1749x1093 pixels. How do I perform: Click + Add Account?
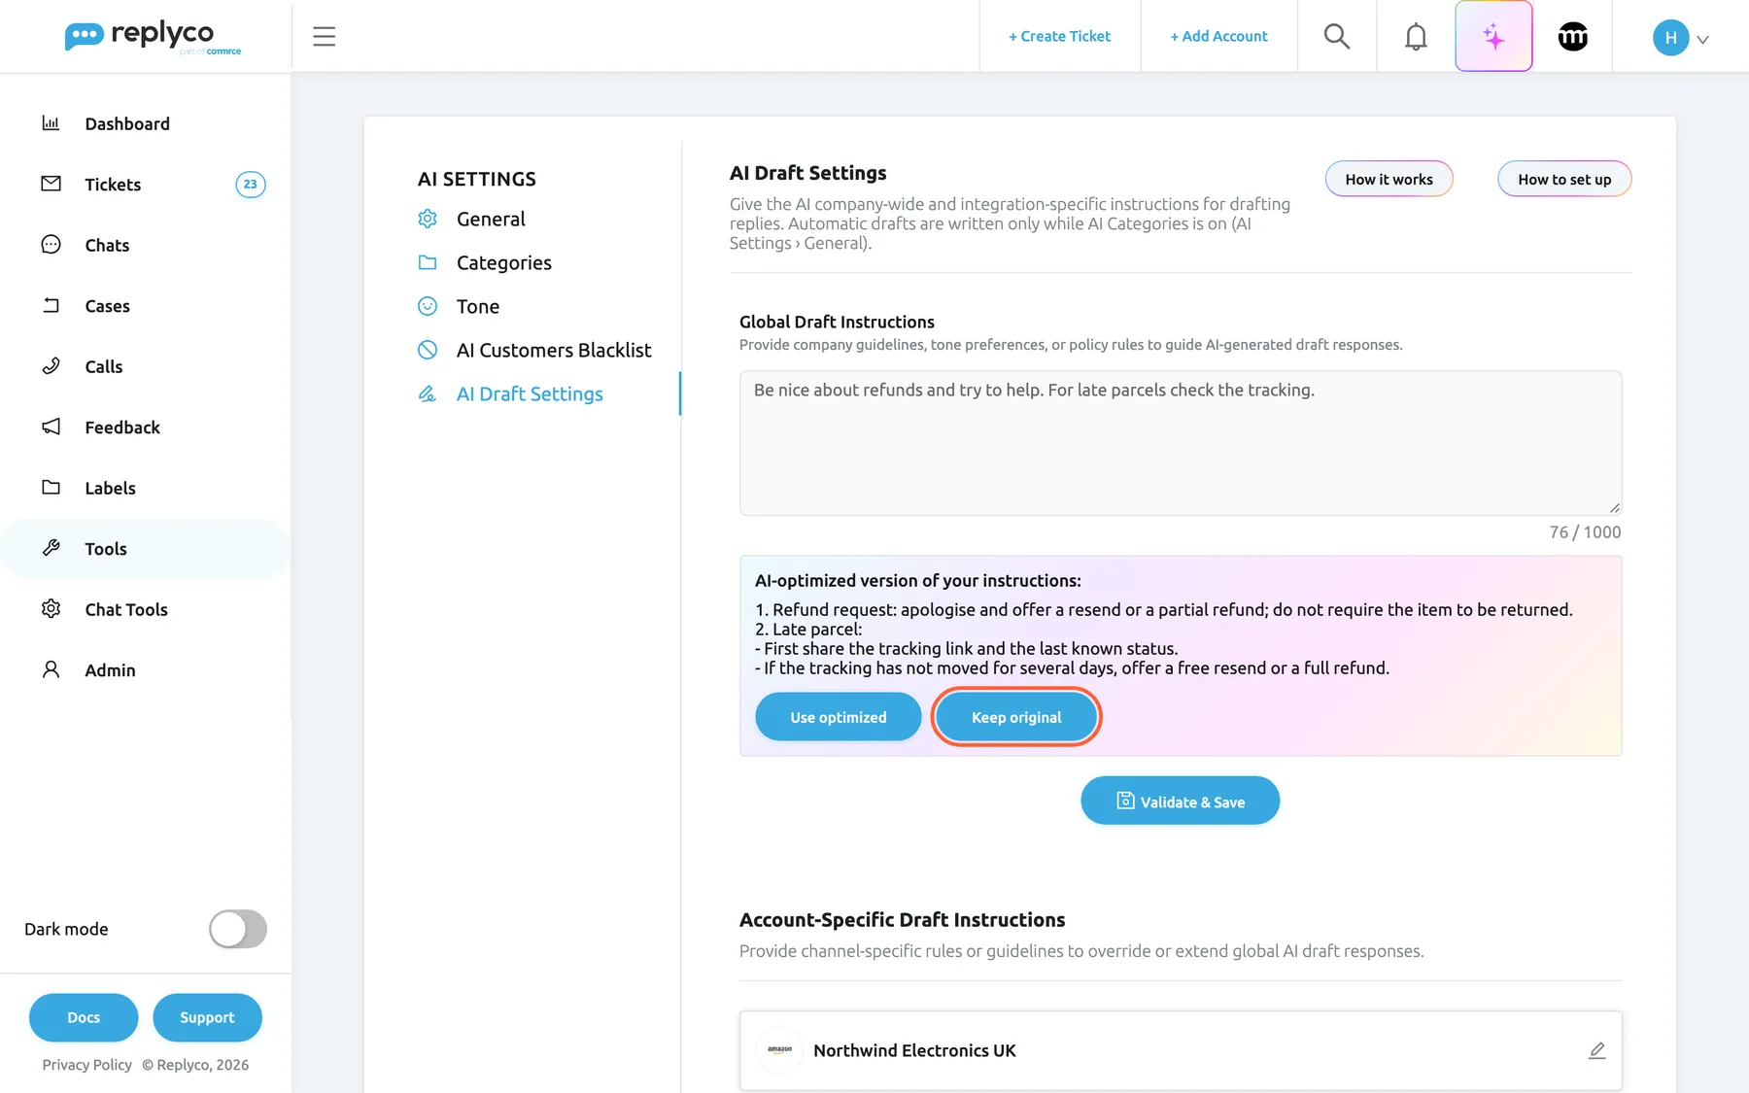(1218, 36)
